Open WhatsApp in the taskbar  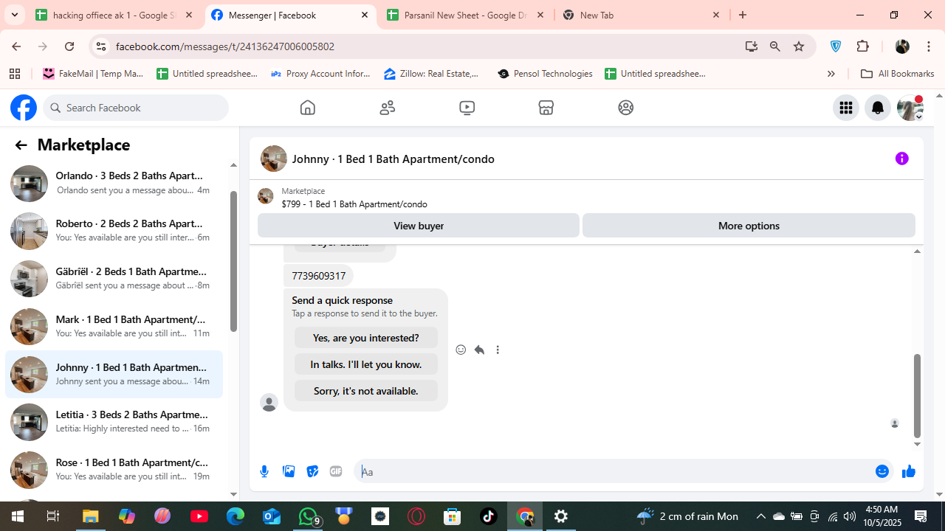pos(308,516)
